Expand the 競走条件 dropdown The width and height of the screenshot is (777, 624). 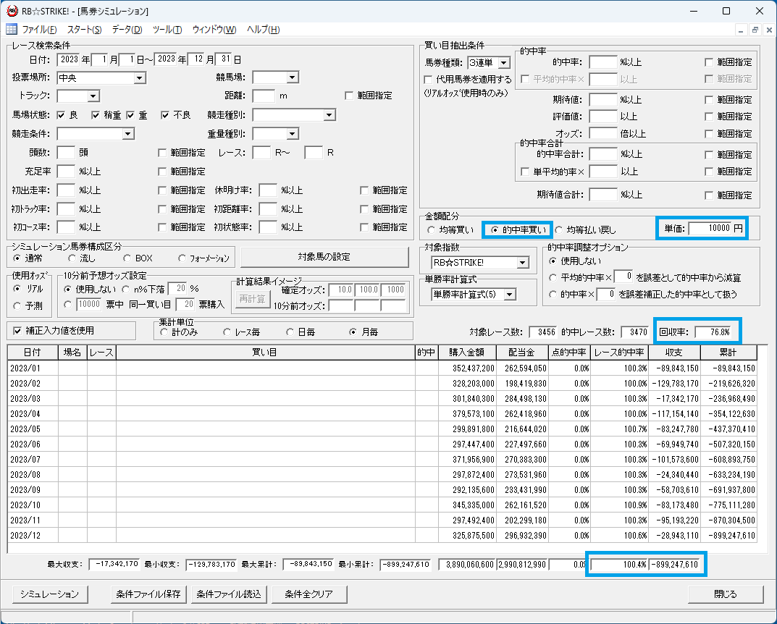(128, 134)
